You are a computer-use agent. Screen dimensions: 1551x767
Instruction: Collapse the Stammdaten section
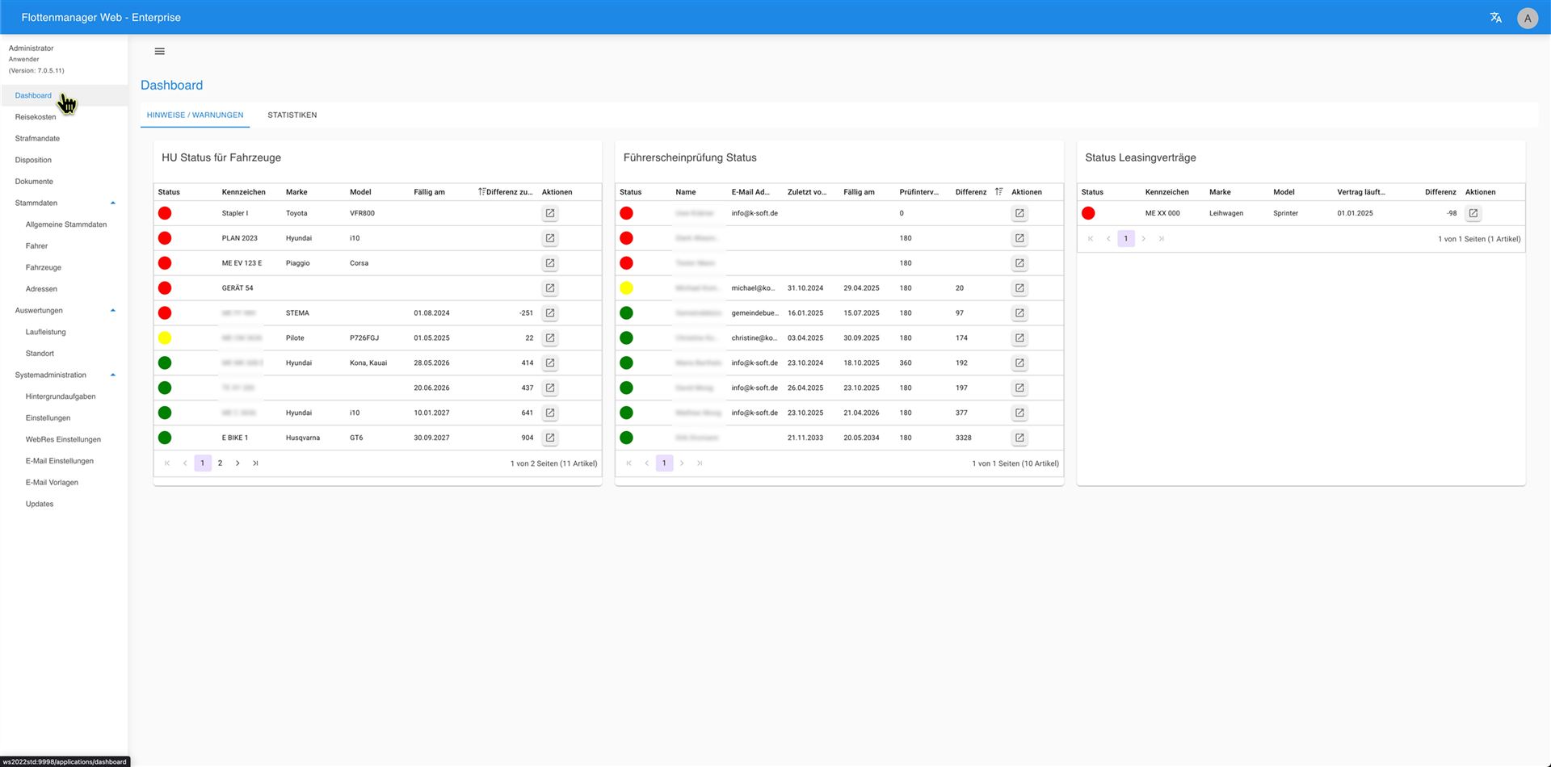click(x=113, y=203)
